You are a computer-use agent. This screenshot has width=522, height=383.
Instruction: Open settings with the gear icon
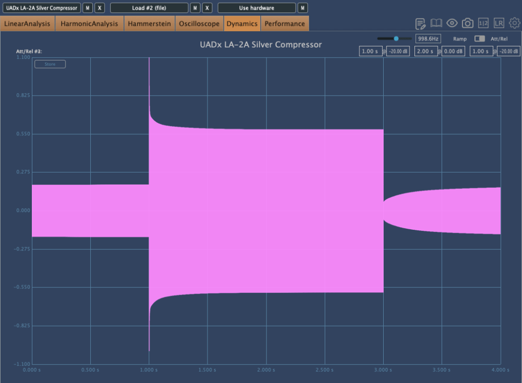(514, 23)
